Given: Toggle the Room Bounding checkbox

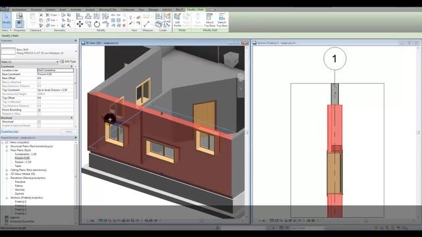Looking at the screenshot, I should [x=40, y=110].
